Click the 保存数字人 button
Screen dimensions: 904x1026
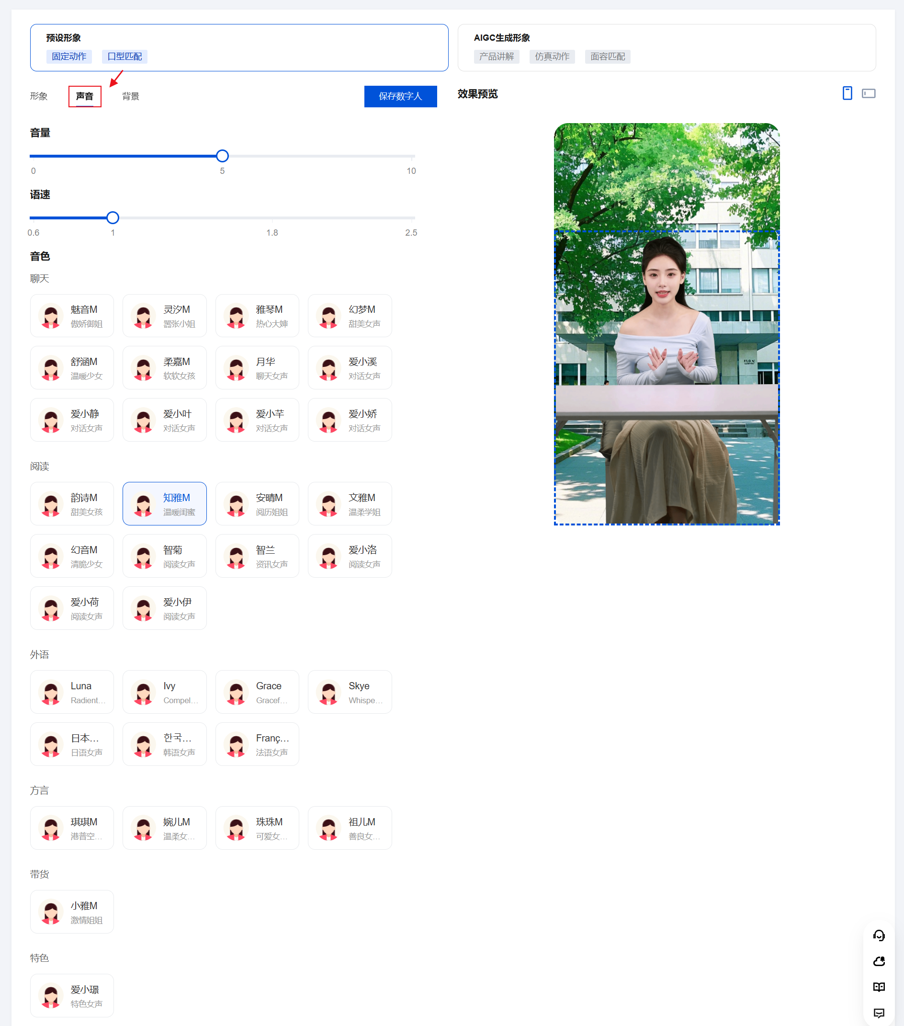(x=400, y=96)
